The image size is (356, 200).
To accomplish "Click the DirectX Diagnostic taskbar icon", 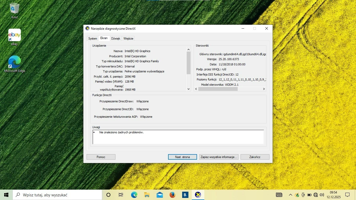I will [x=198, y=195].
